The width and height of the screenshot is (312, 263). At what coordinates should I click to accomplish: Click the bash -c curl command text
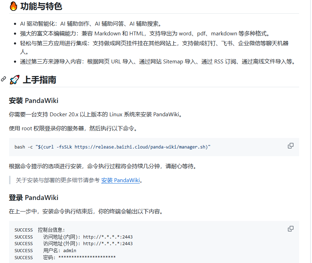(113, 147)
